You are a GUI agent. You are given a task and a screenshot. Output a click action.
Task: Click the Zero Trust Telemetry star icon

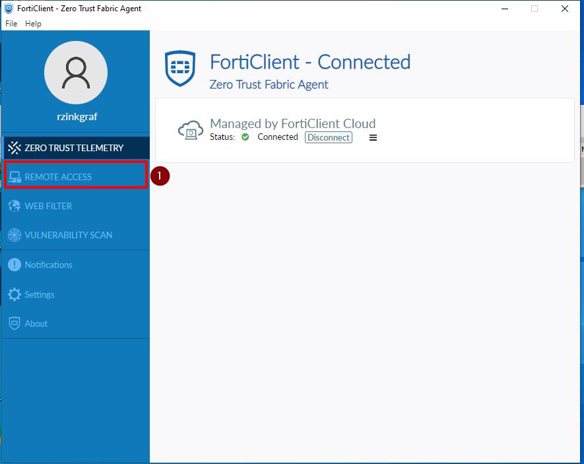(x=15, y=148)
